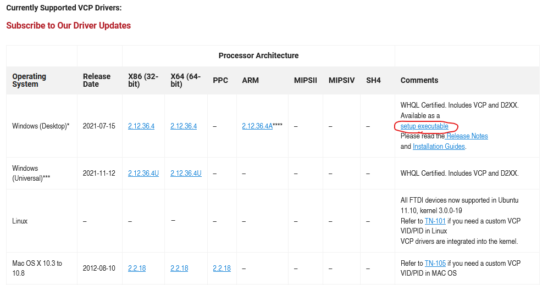This screenshot has height=285, width=548.
Task: Open the TN-105 technical note link
Action: [x=435, y=264]
